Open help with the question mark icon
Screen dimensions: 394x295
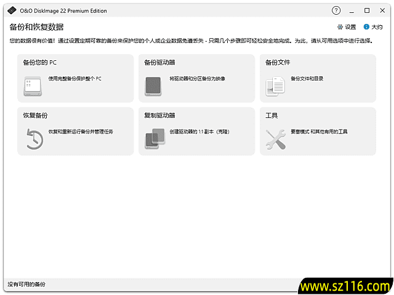click(336, 10)
